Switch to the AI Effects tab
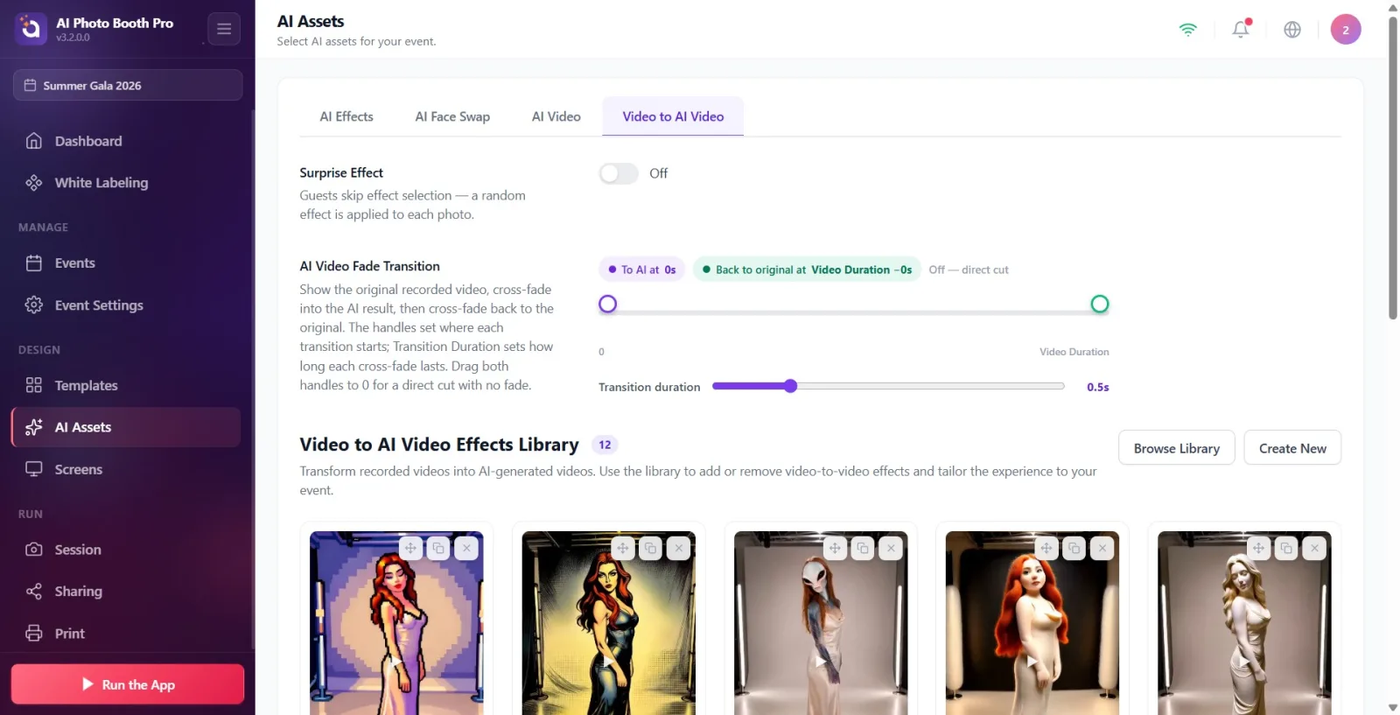 coord(346,116)
